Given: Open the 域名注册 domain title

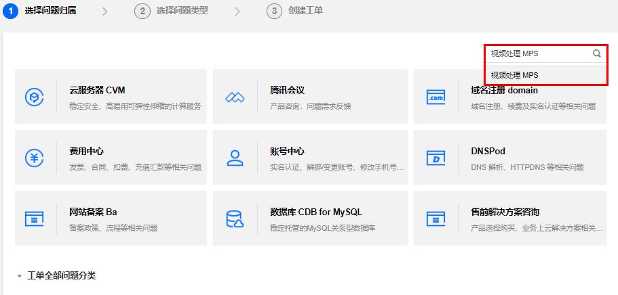Looking at the screenshot, I should [505, 90].
